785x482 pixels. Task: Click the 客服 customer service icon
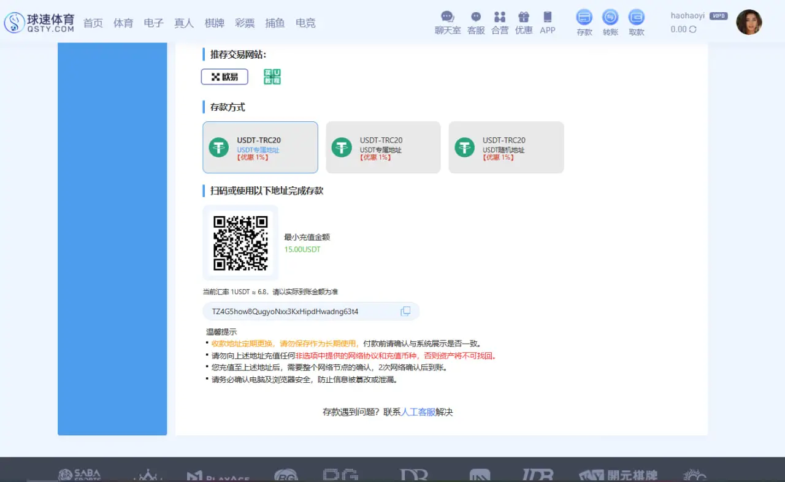pos(475,21)
